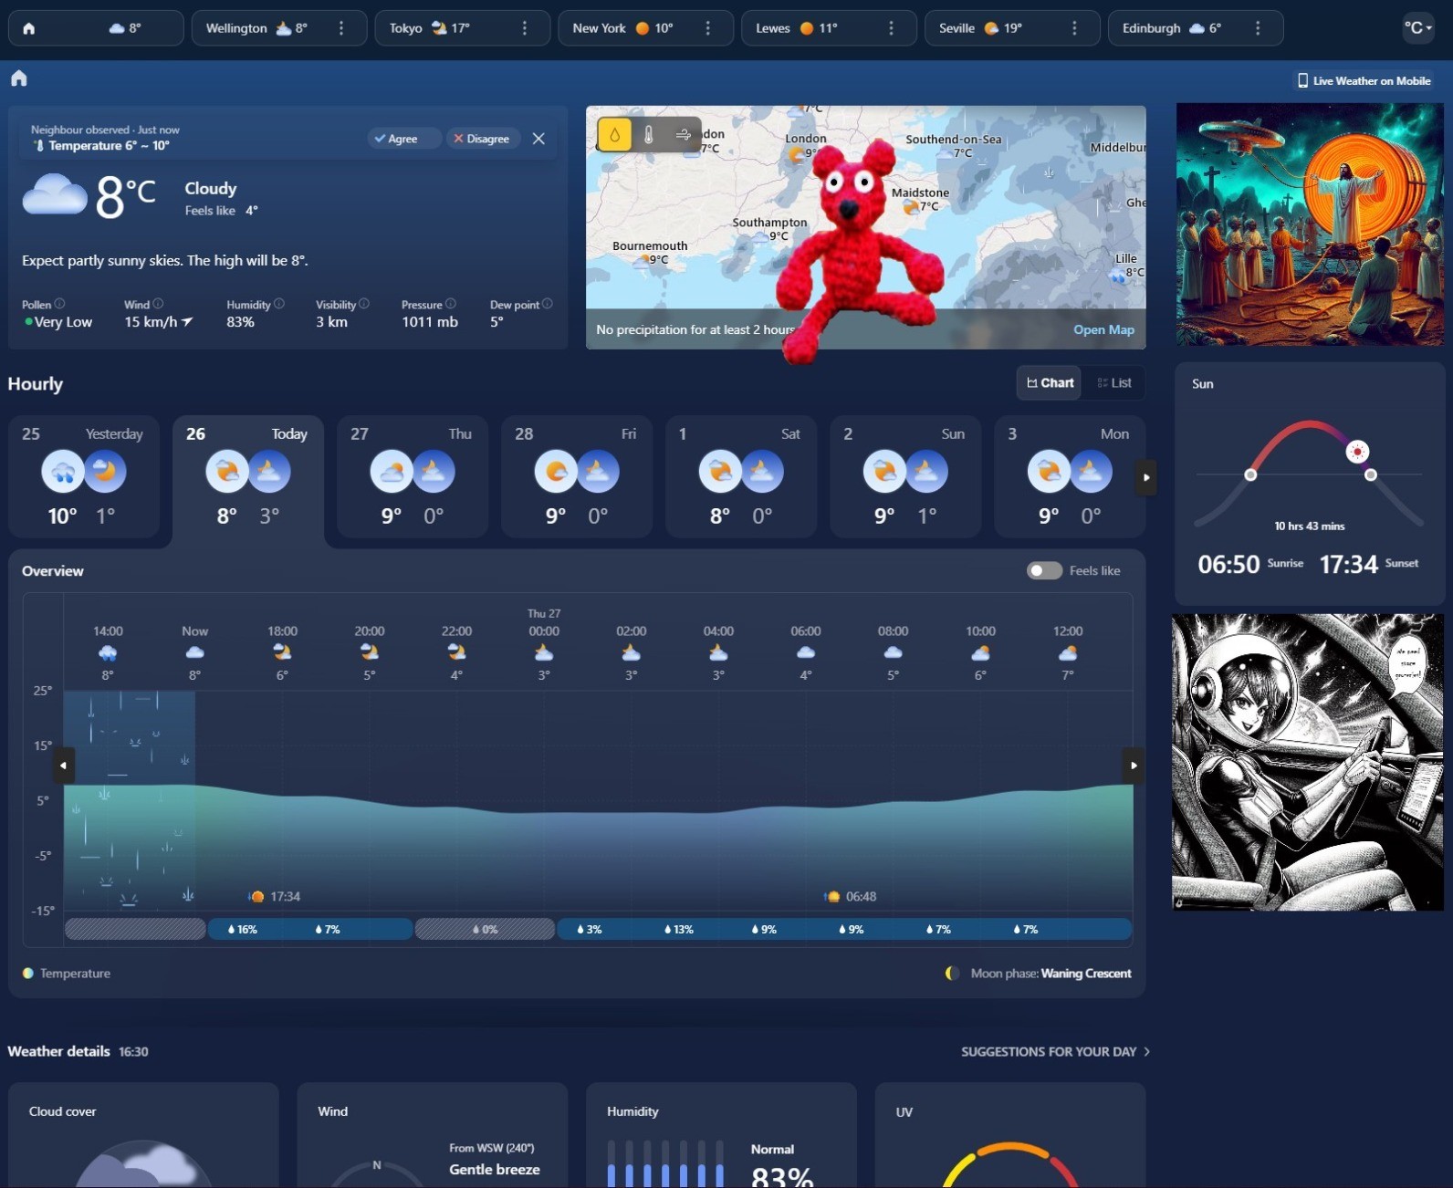This screenshot has width=1453, height=1188.
Task: Click the Humidity info icon
Action: 279,304
